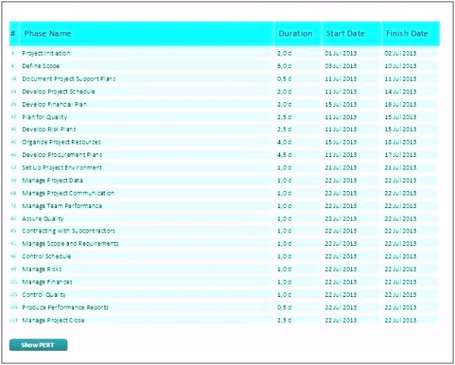The height and width of the screenshot is (365, 455).
Task: Select Contracting with Subcontractors phase
Action: click(224, 231)
